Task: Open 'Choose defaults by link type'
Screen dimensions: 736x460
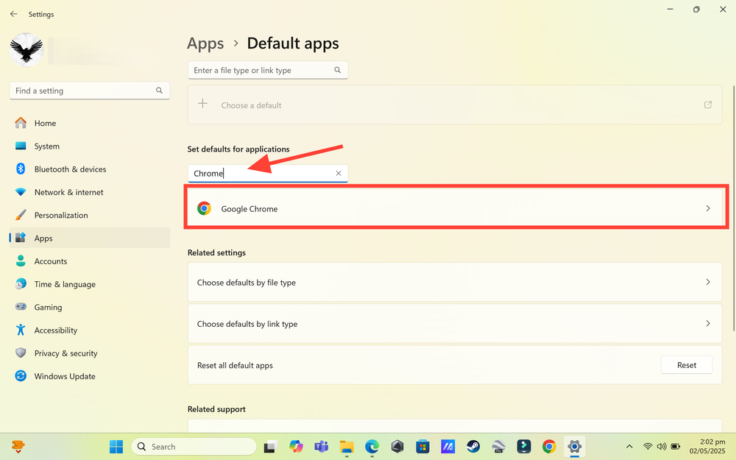Action: (455, 323)
